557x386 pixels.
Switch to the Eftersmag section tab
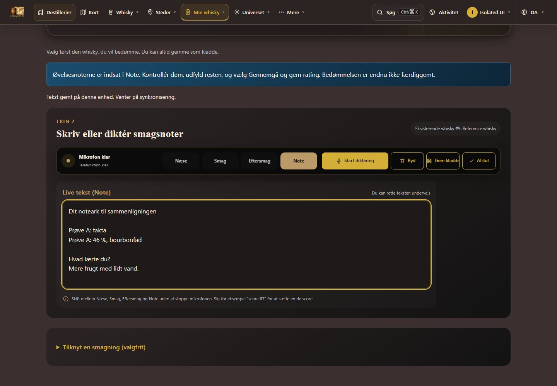[x=260, y=161]
